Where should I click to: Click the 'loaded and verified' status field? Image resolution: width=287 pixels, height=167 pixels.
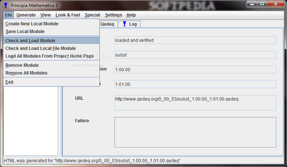point(195,40)
